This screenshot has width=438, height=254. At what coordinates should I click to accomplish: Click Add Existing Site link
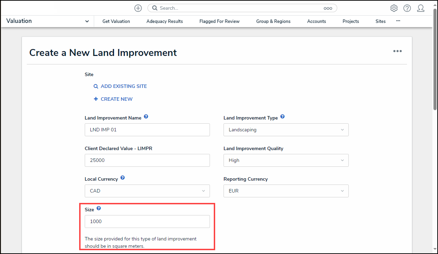120,86
